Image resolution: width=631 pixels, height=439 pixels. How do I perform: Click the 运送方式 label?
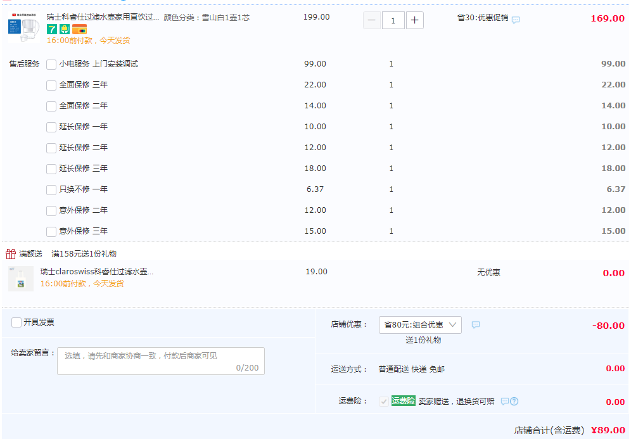[349, 369]
